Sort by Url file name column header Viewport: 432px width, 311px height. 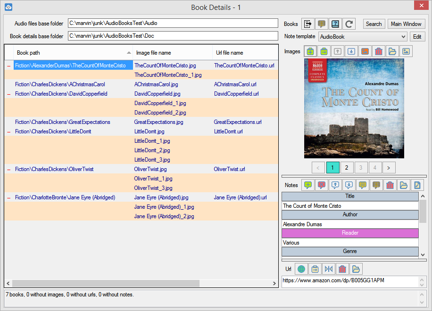pyautogui.click(x=245, y=53)
